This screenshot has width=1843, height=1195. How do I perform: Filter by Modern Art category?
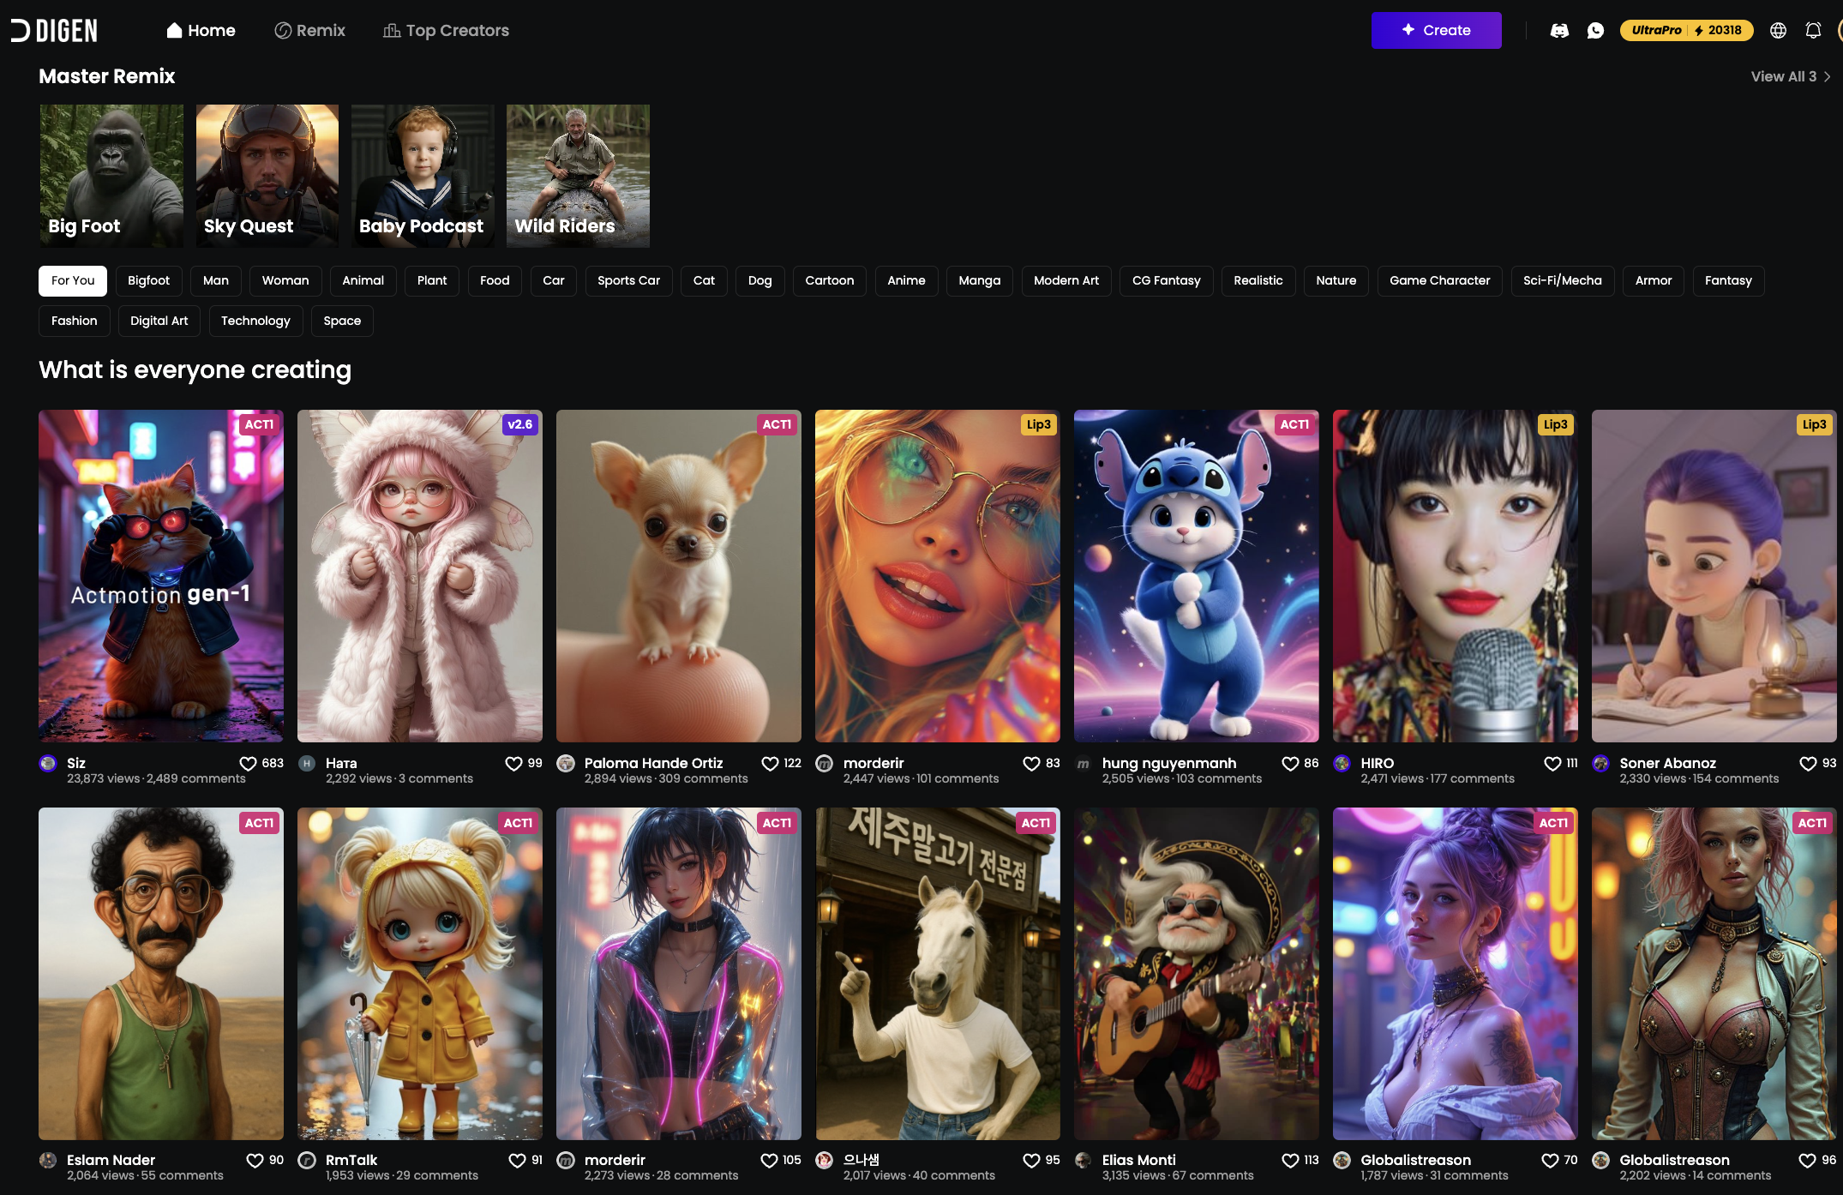coord(1066,280)
